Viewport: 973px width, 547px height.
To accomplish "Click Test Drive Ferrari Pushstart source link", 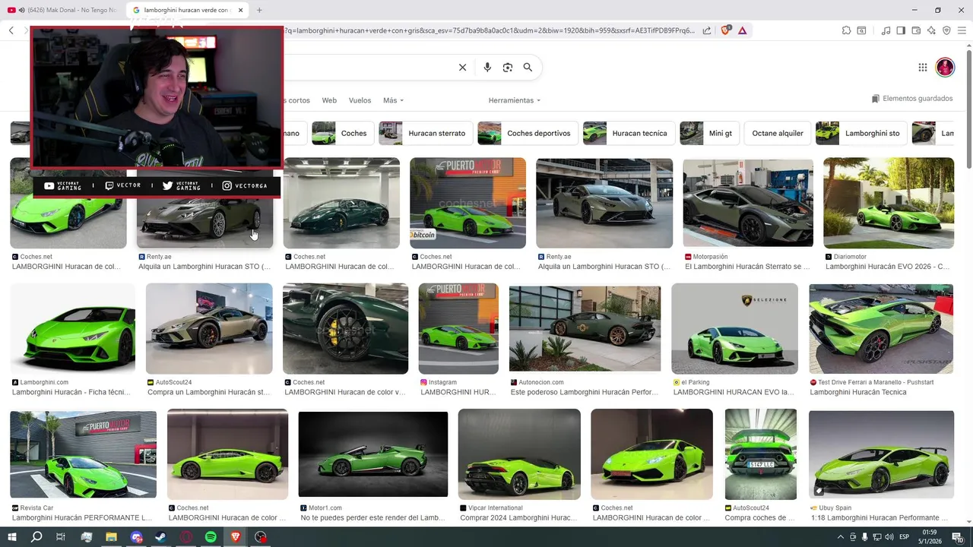I will (876, 382).
